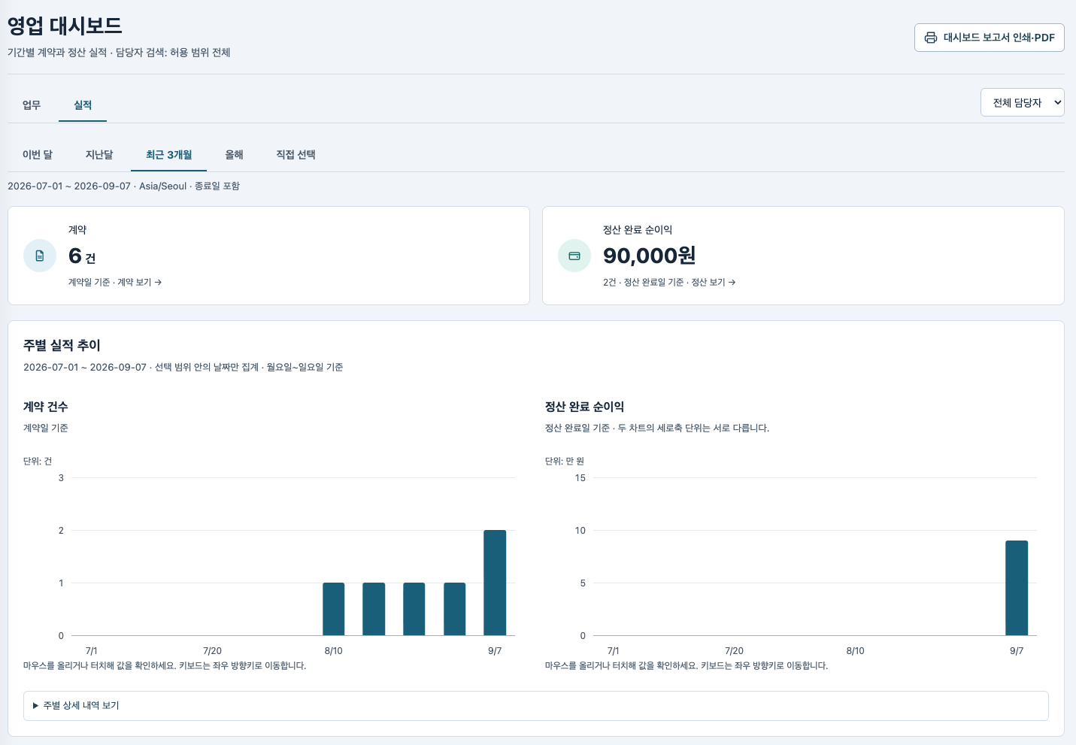Select the 실적 tab
Image resolution: width=1076 pixels, height=745 pixels.
pos(83,105)
